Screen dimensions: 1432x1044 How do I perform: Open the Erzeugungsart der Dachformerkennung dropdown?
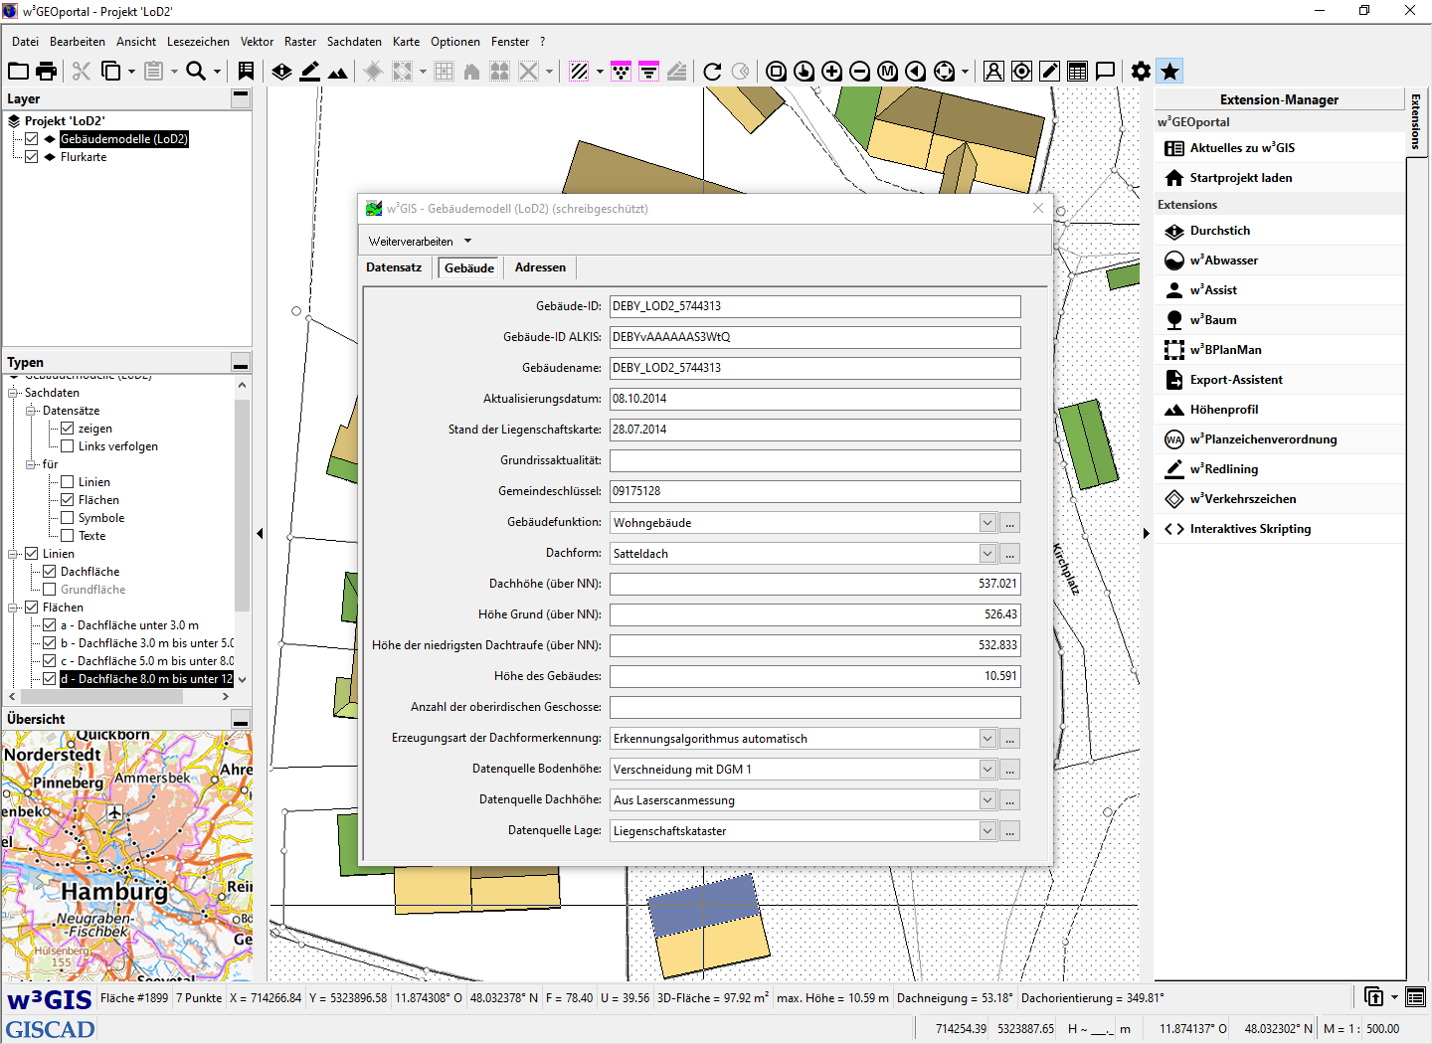point(987,739)
